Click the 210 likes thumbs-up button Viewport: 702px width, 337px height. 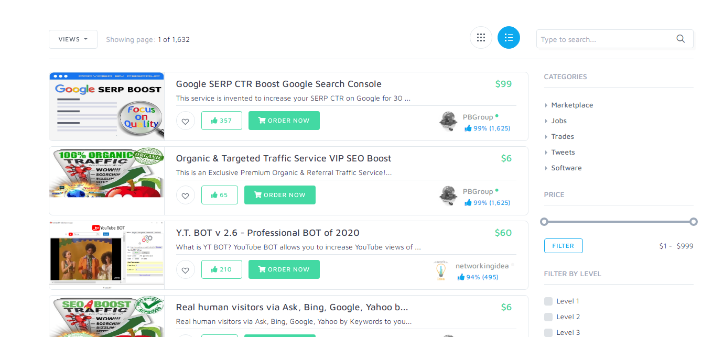point(221,269)
